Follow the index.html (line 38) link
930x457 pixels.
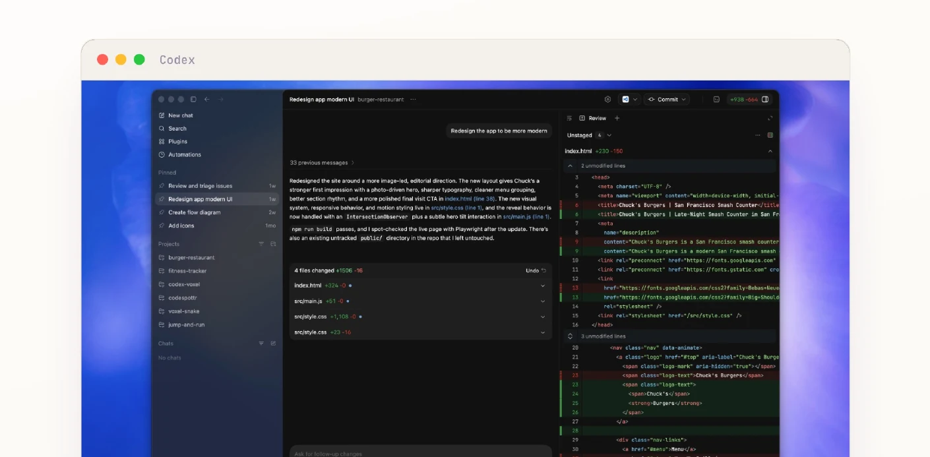(470, 198)
